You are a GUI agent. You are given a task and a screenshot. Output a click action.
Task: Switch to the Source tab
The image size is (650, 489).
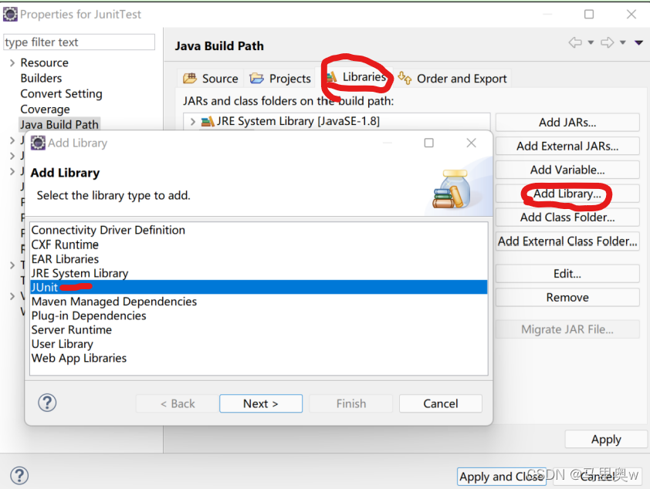click(x=211, y=78)
